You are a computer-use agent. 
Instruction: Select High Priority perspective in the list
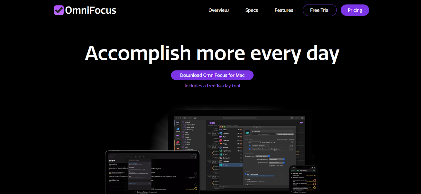click(230, 151)
